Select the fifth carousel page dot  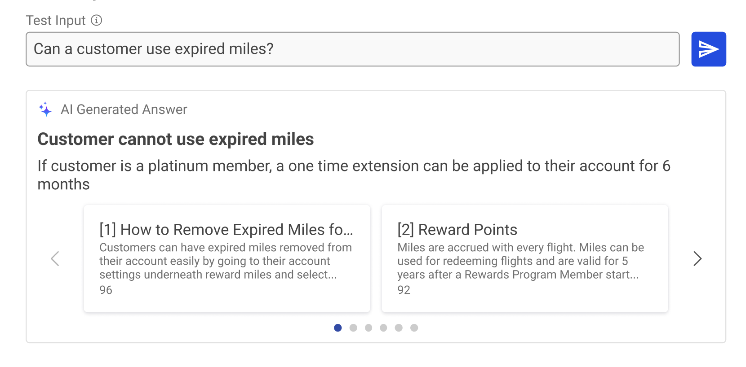(x=399, y=328)
